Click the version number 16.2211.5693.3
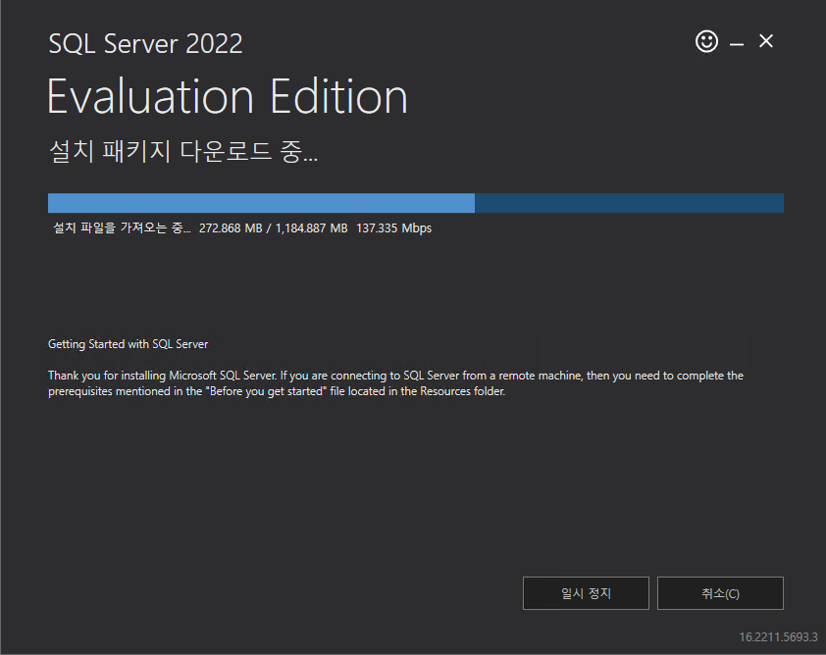Viewport: 826px width, 655px height. coord(778,637)
